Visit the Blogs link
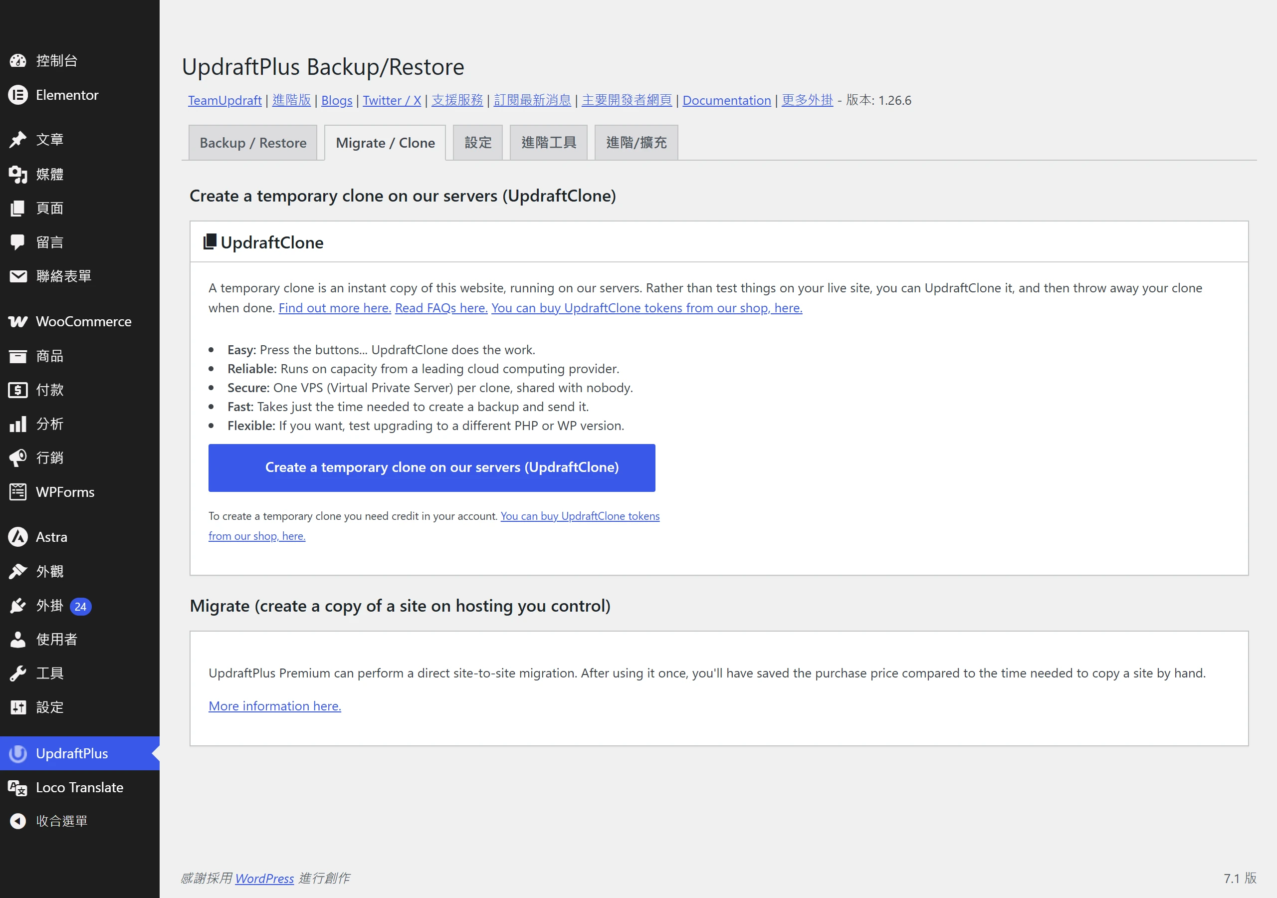 (337, 100)
